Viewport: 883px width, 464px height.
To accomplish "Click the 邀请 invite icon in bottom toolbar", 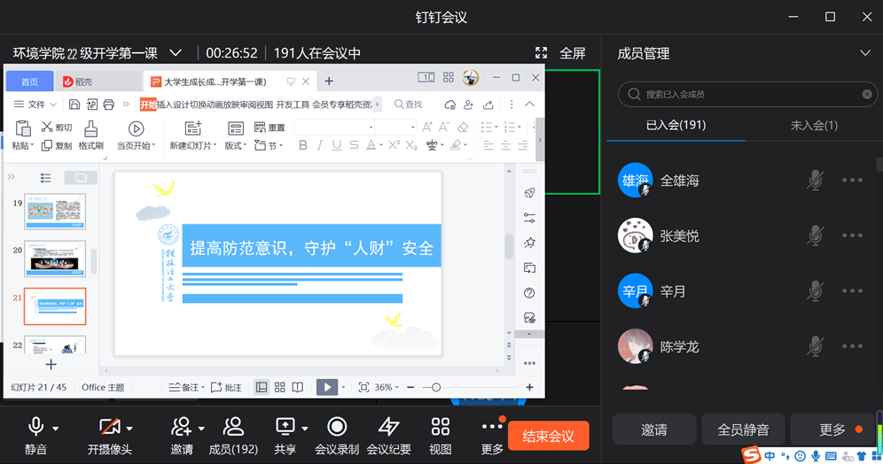I will click(x=182, y=428).
